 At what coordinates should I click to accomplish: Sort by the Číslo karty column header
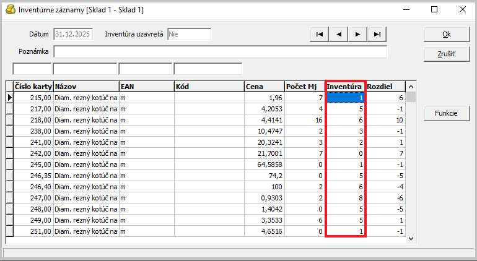point(33,87)
